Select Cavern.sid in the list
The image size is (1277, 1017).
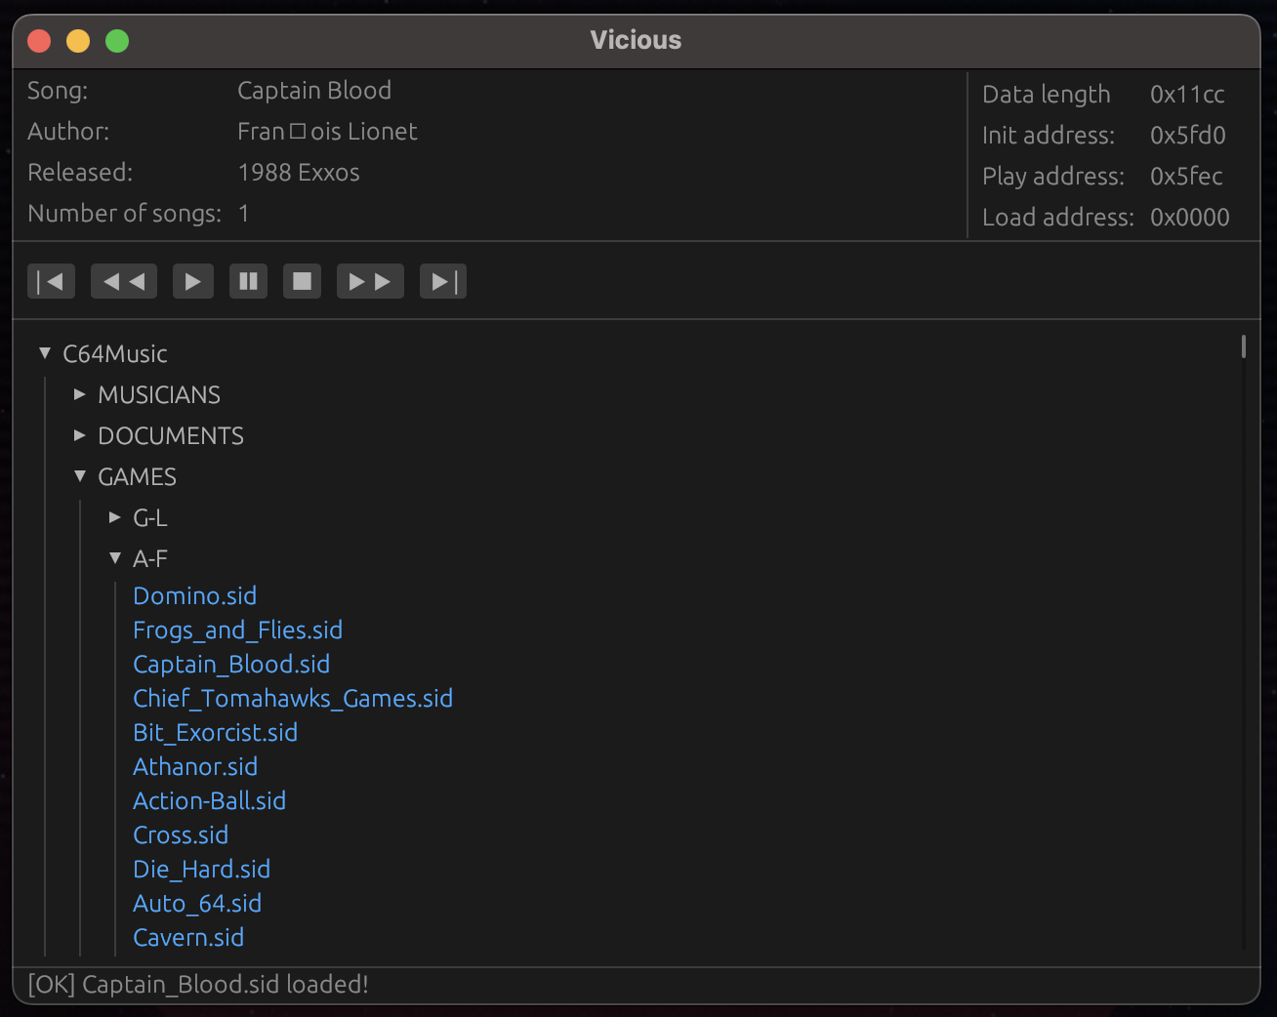click(188, 937)
